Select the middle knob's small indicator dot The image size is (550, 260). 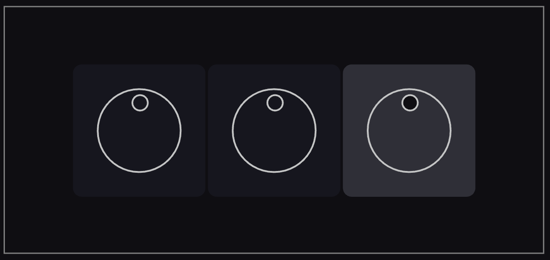[275, 103]
